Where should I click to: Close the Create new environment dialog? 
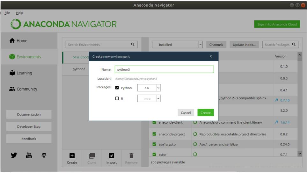(211, 56)
